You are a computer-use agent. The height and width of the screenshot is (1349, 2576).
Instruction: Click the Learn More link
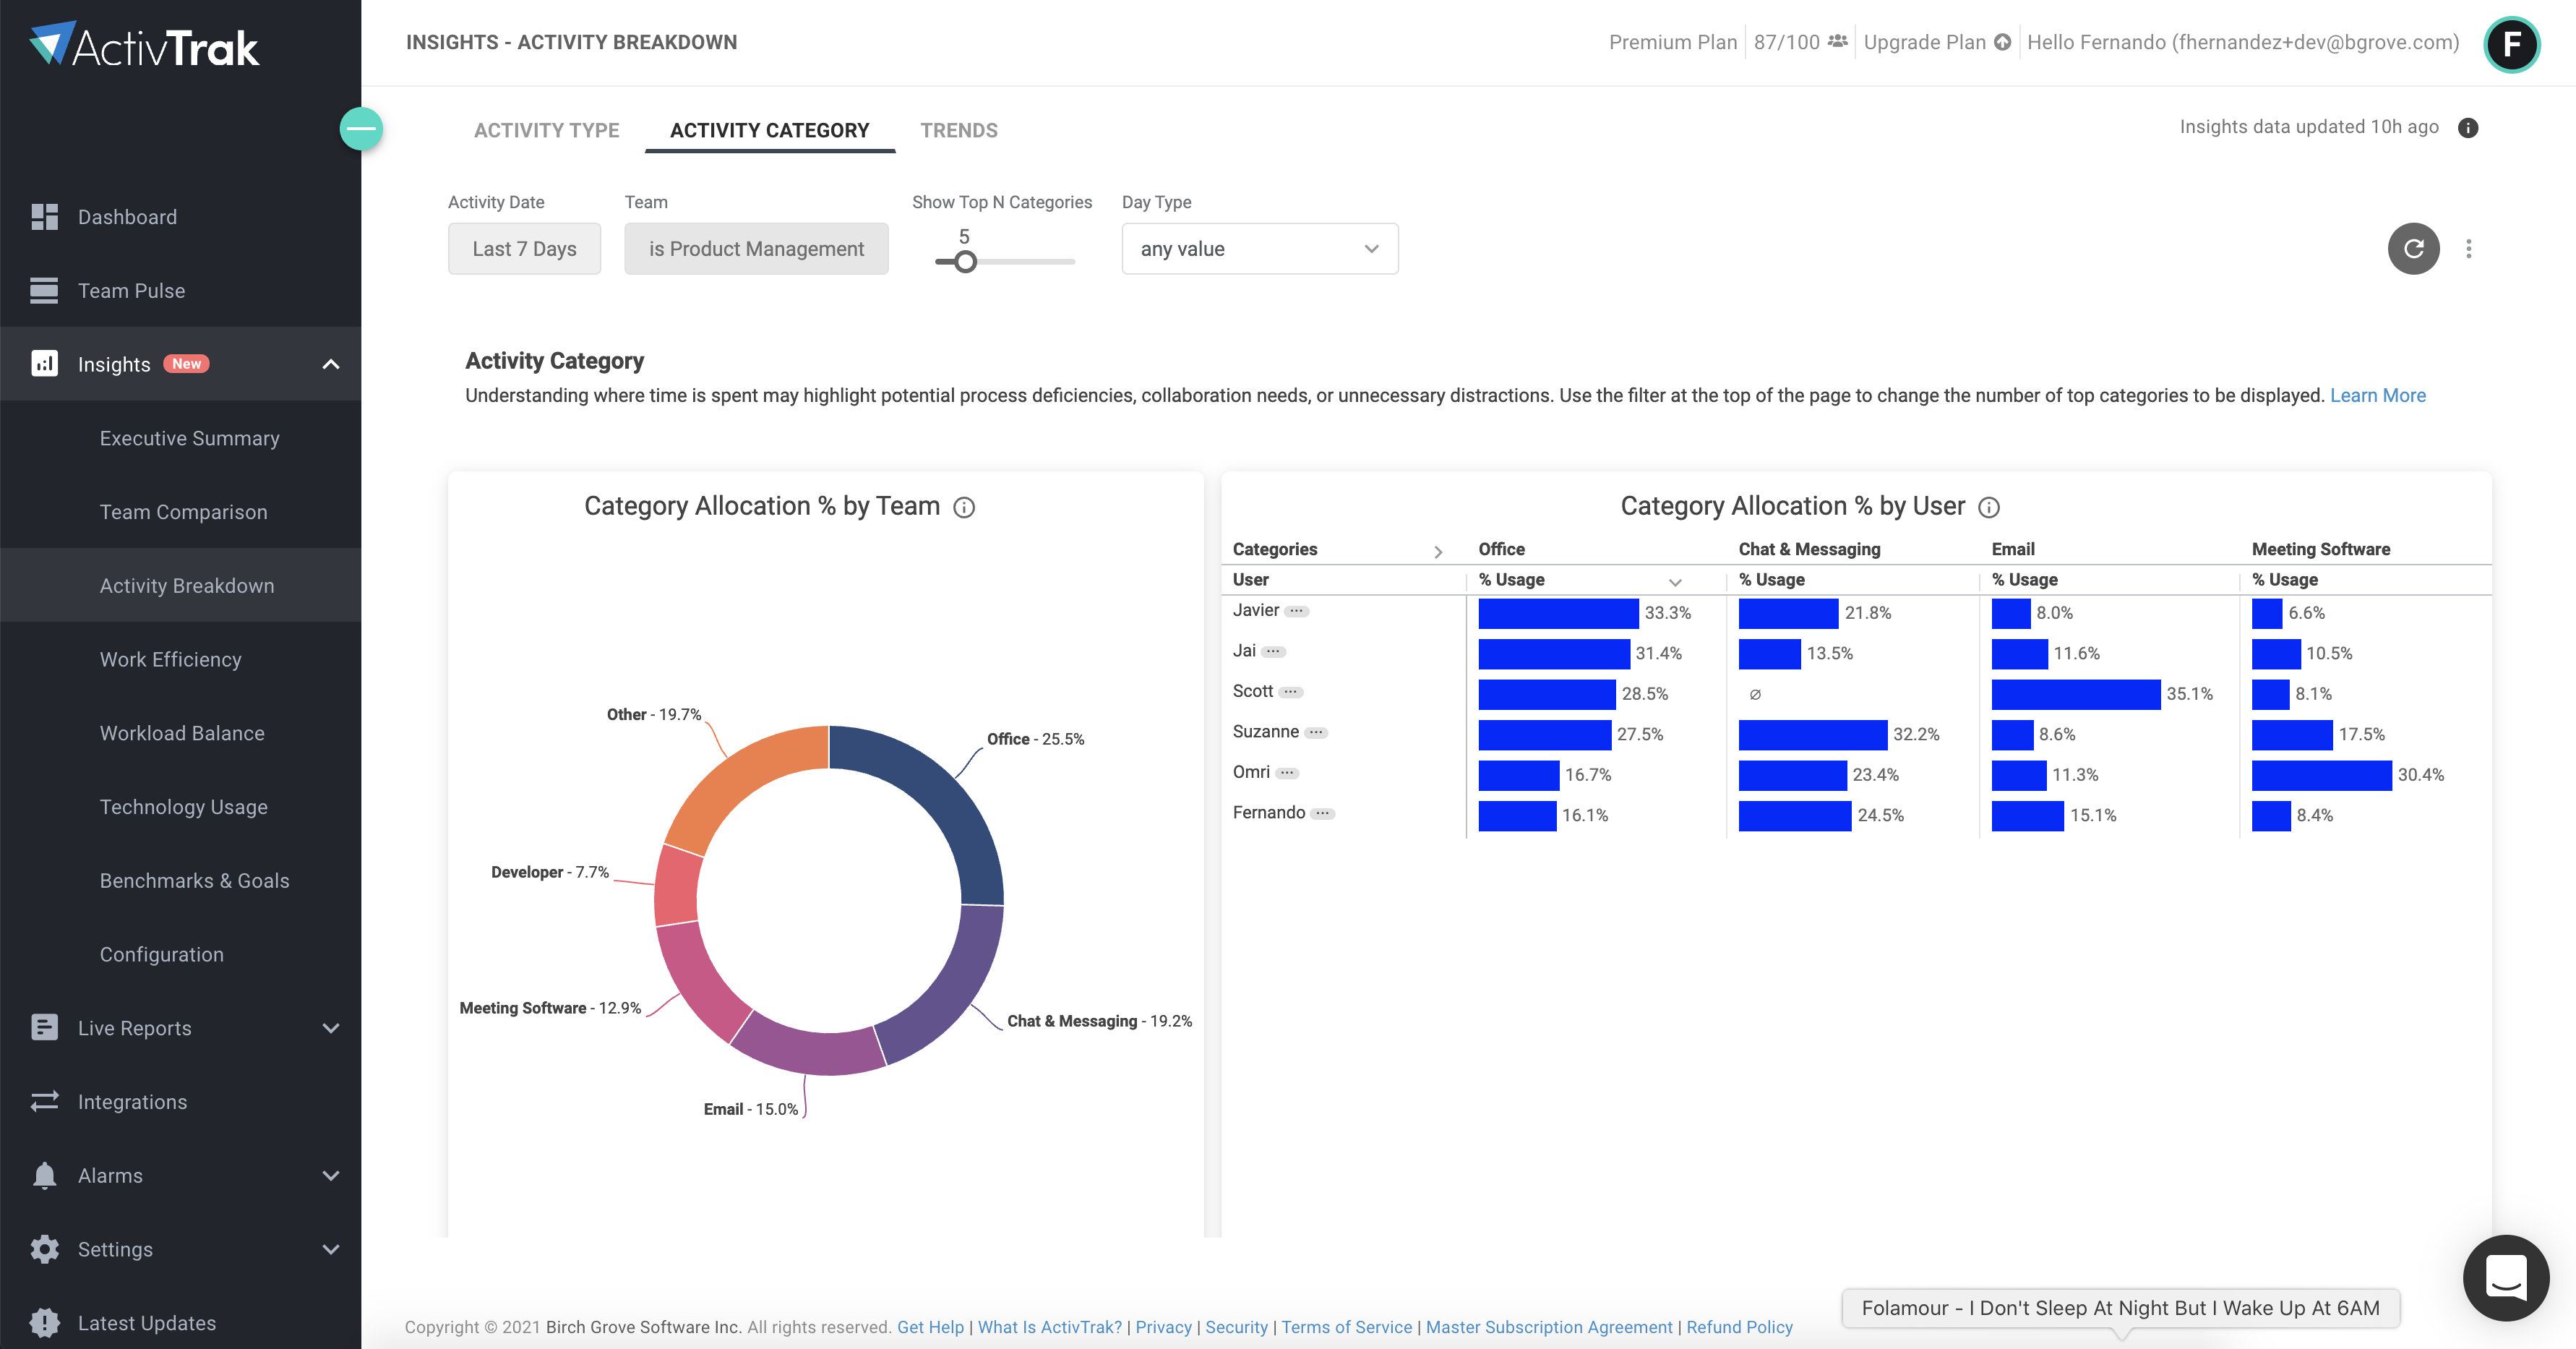2377,395
